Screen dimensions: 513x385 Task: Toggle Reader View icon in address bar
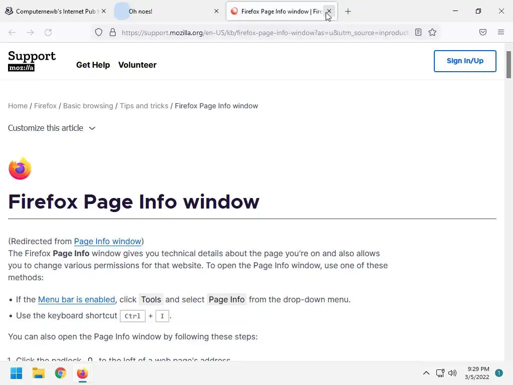[418, 32]
